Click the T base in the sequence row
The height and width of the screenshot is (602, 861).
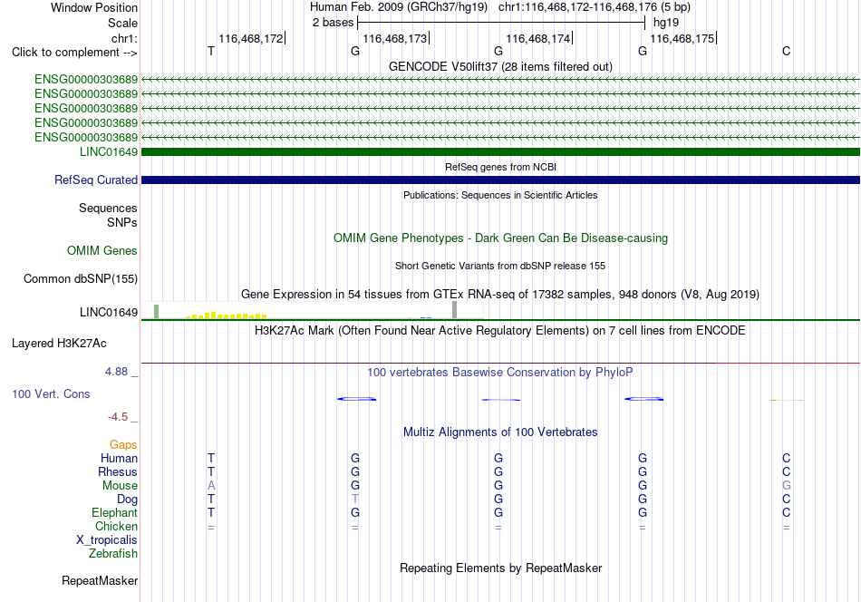click(x=211, y=51)
